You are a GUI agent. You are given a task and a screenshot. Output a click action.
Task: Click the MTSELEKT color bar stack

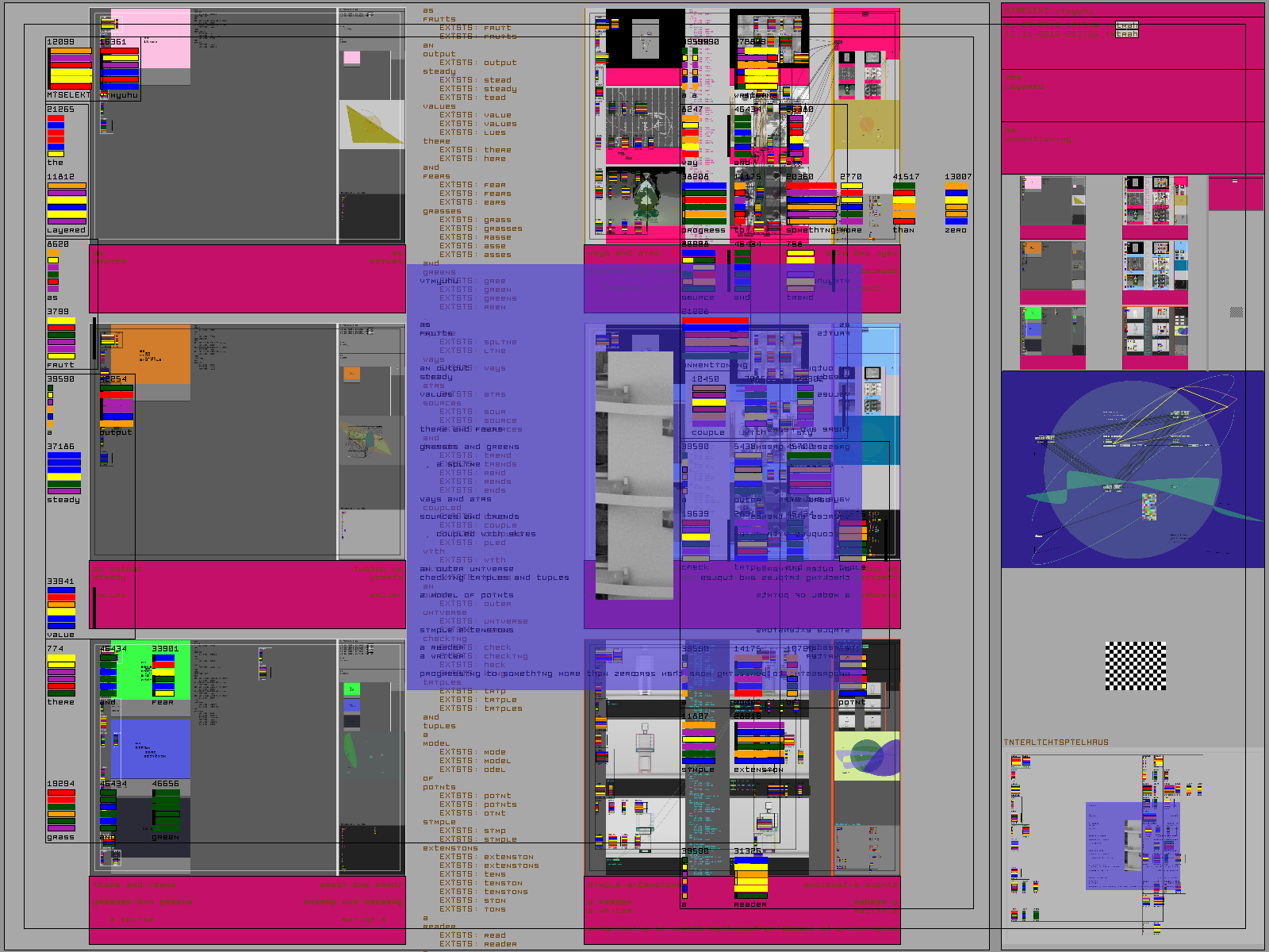(71, 69)
